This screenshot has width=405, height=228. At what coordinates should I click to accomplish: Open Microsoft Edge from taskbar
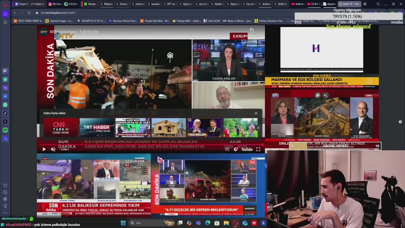[x=208, y=223]
